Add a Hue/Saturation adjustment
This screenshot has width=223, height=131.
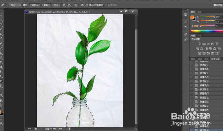pos(198,49)
